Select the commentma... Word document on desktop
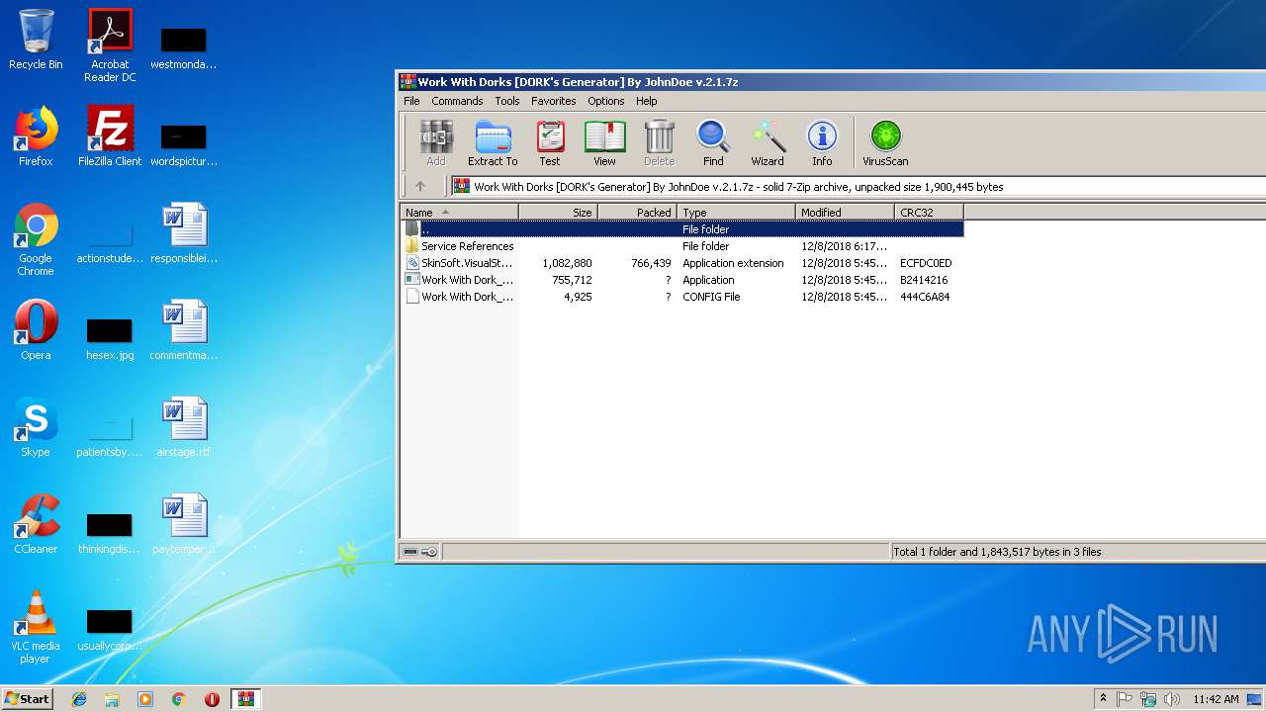1266x712 pixels. pos(184,330)
